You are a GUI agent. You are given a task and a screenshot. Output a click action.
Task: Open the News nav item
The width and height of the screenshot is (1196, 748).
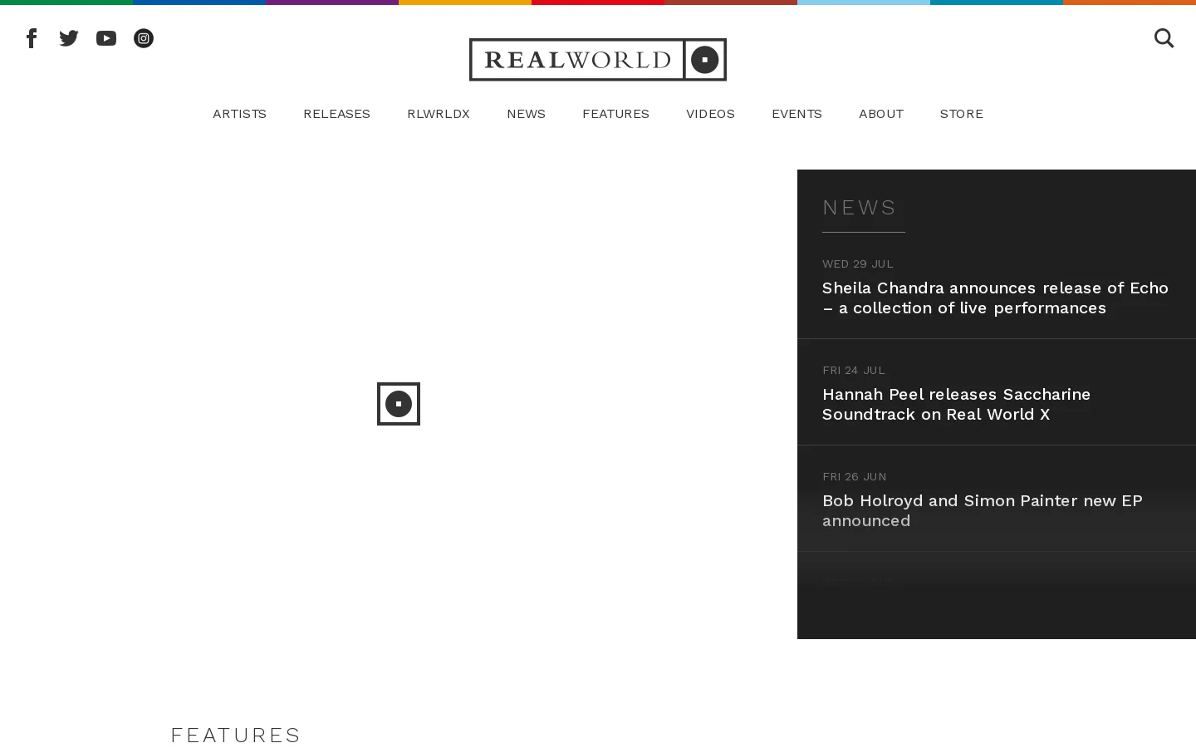point(526,114)
